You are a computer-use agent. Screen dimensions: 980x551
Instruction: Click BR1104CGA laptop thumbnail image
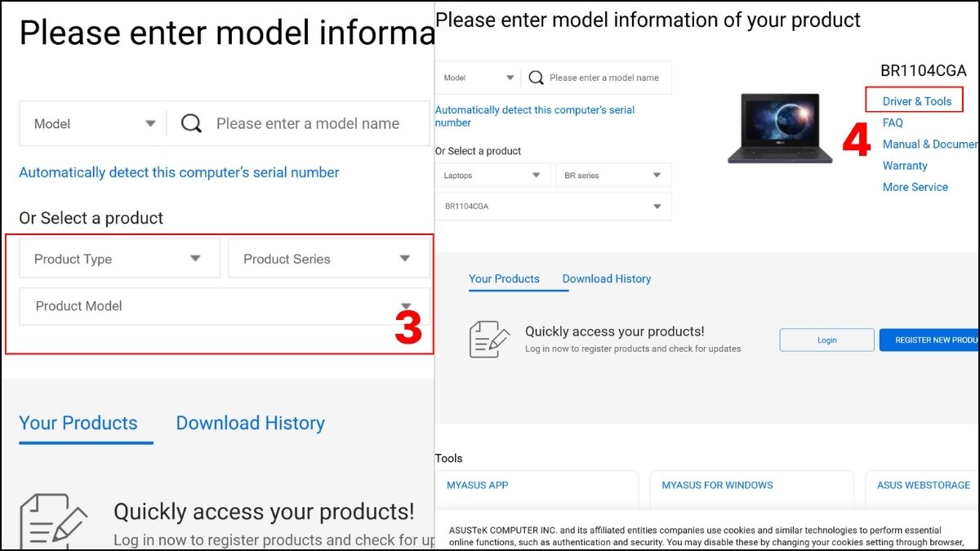(780, 128)
